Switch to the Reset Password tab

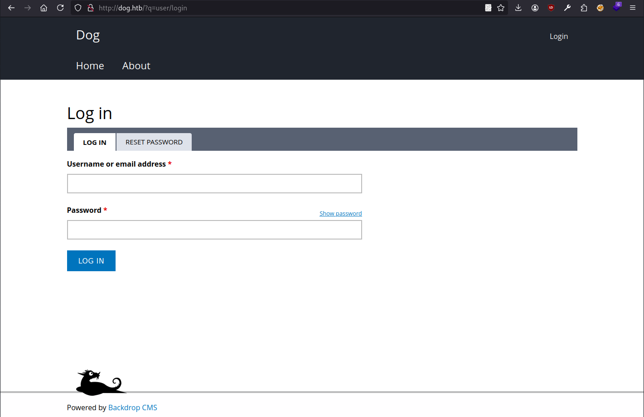[154, 142]
